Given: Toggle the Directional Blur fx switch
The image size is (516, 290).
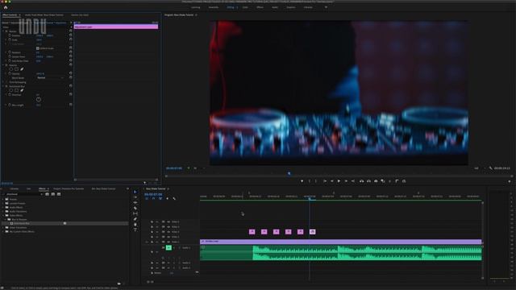Looking at the screenshot, I should tap(6, 86).
